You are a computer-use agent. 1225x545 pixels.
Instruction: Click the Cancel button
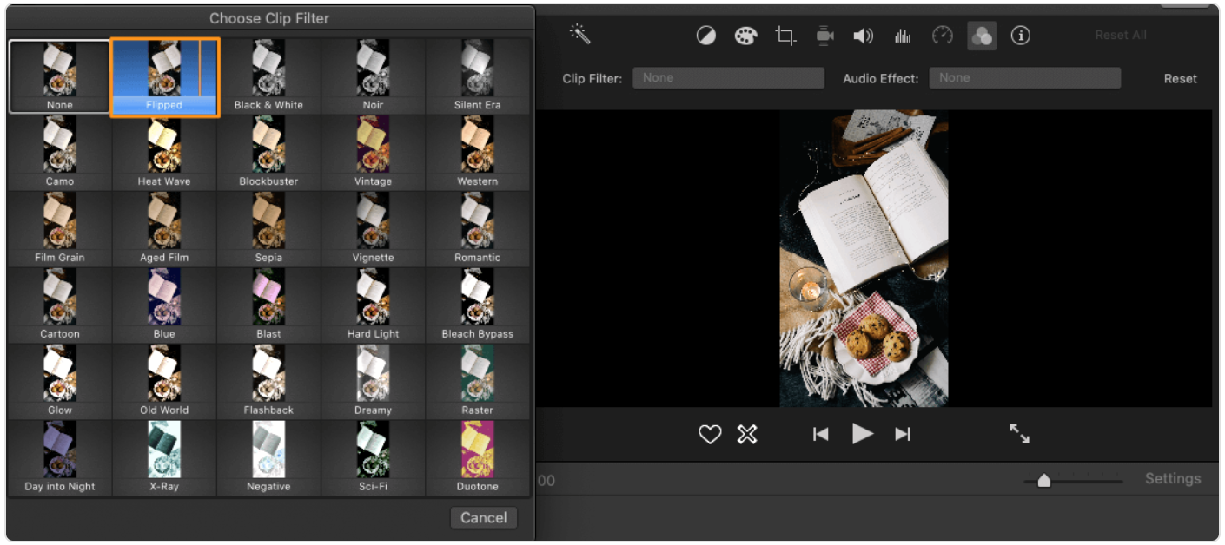point(483,518)
